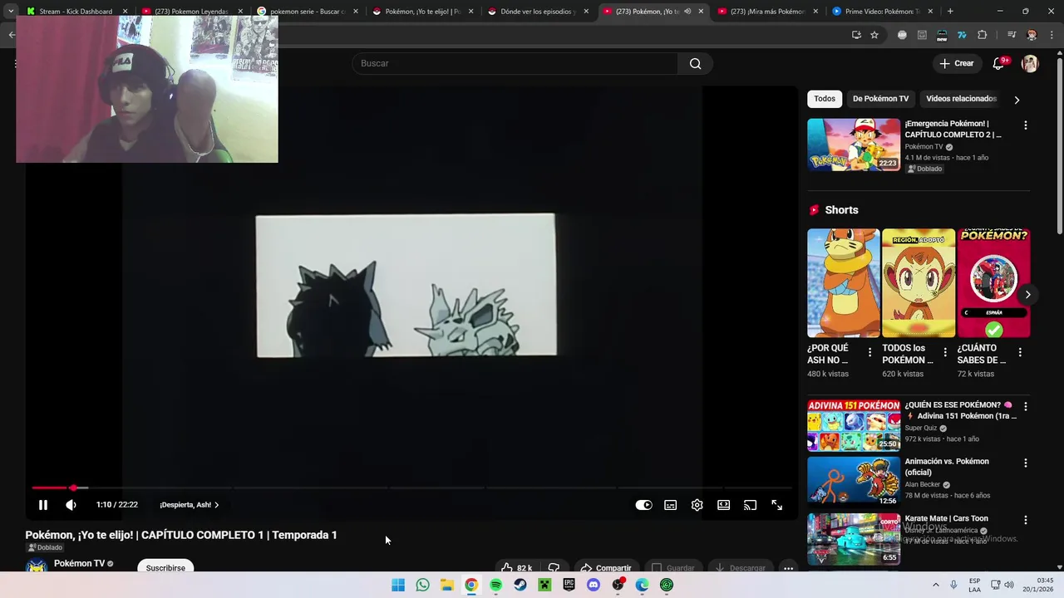This screenshot has height=598, width=1064.
Task: Turn on subtitles in the video player
Action: click(670, 505)
